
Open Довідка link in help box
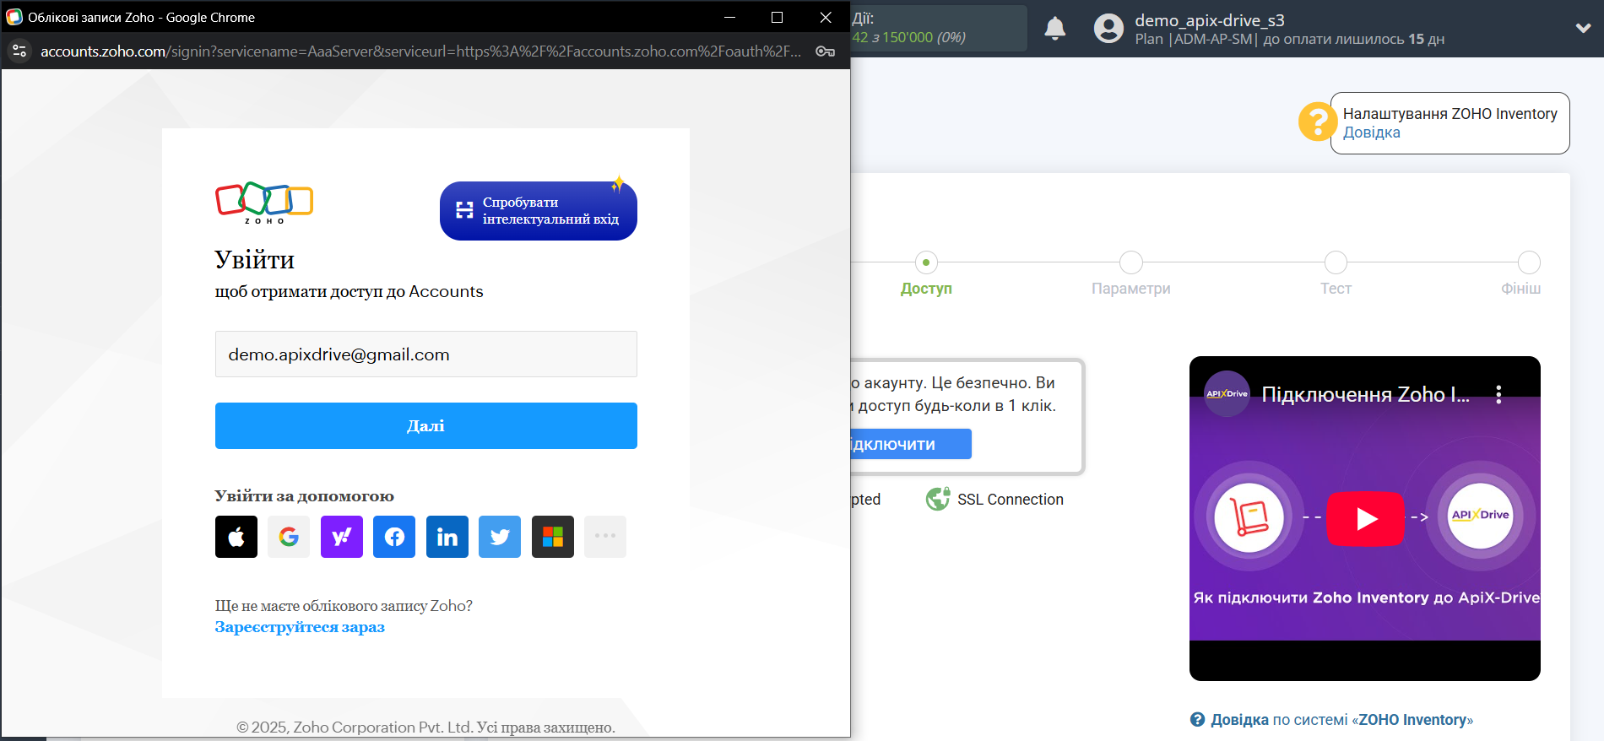[x=1371, y=133]
